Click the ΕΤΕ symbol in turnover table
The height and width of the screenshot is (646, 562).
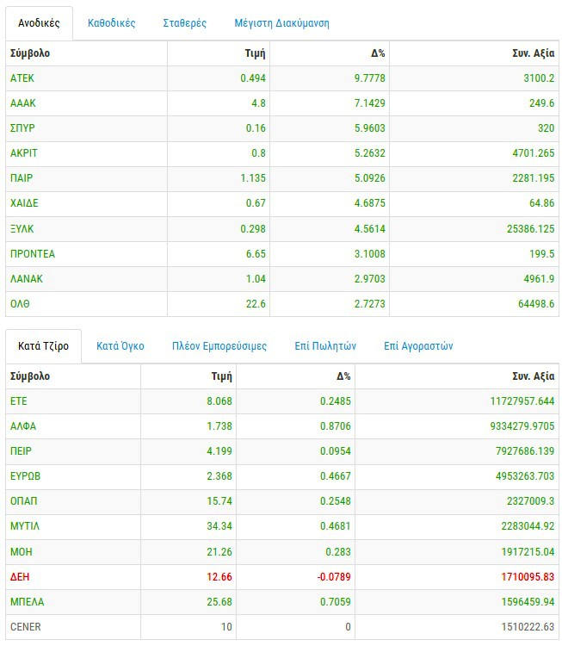tap(19, 401)
